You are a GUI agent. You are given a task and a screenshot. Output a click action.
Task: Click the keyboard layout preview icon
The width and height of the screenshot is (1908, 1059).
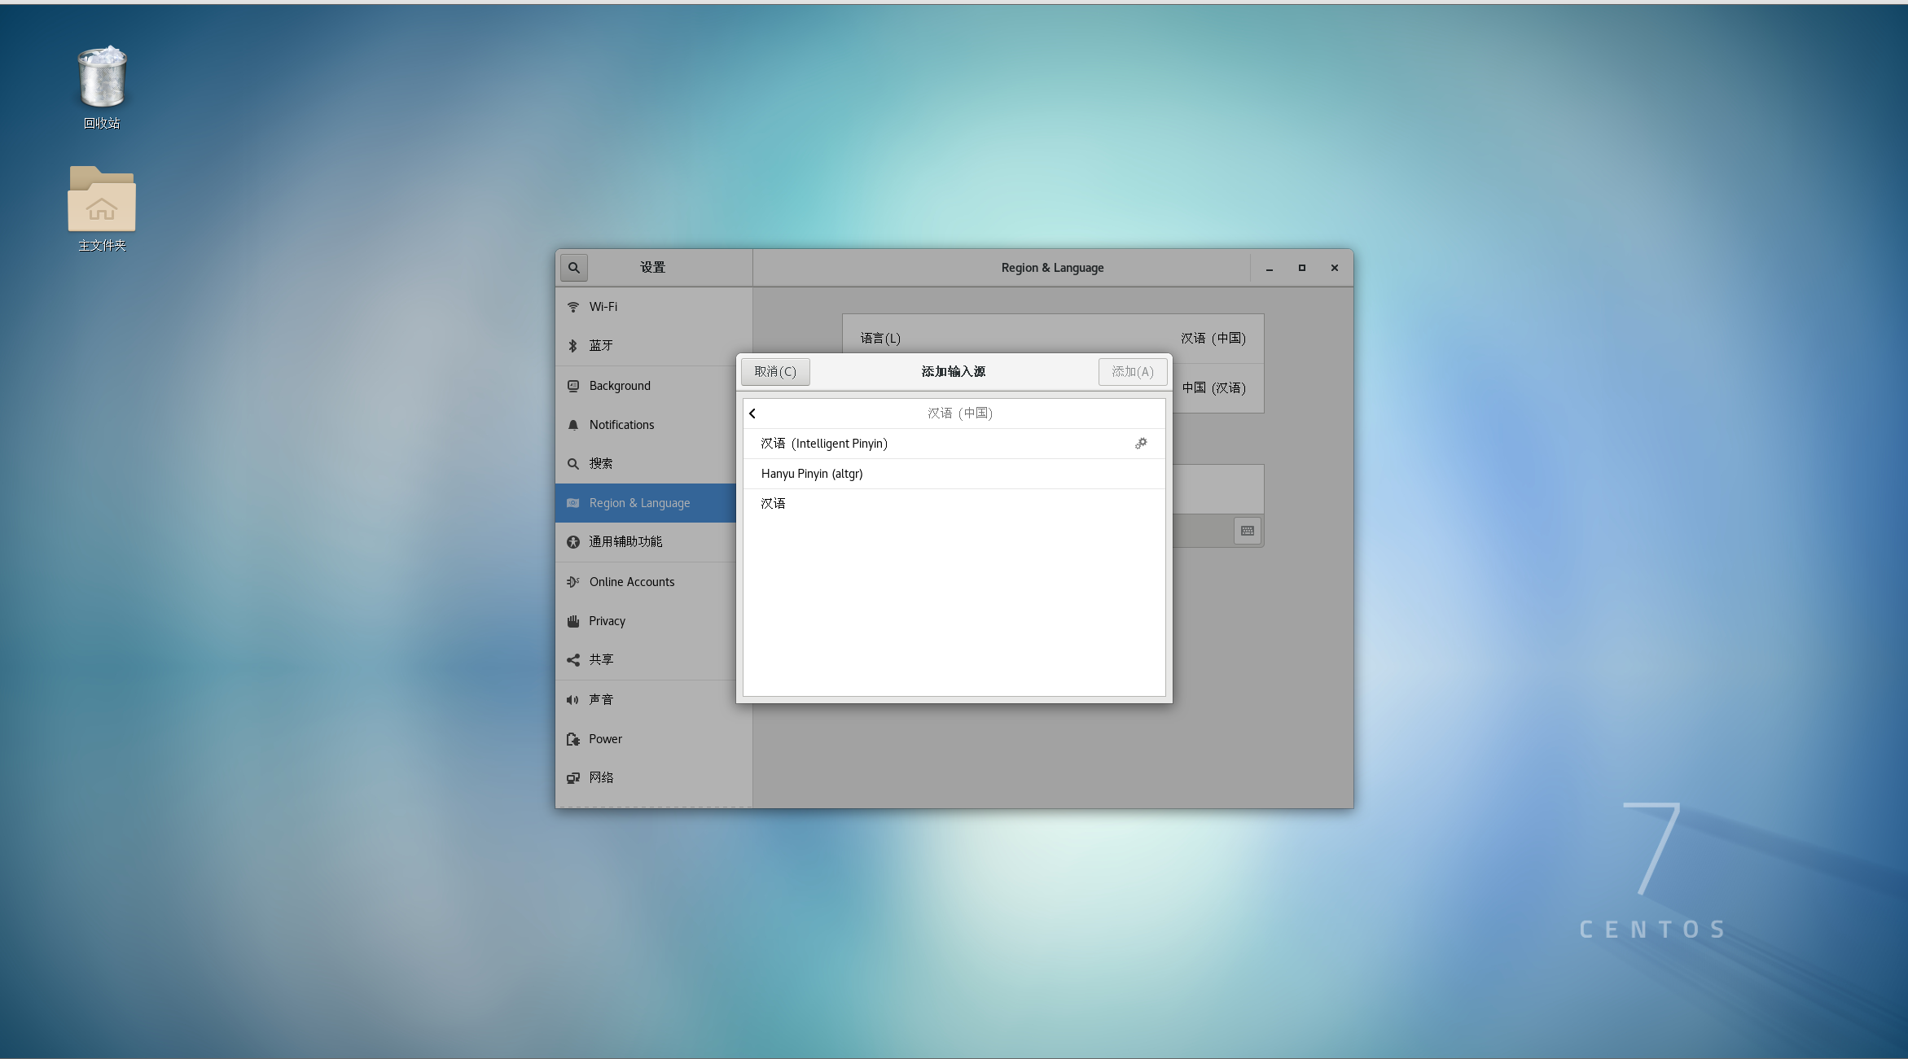(x=1248, y=531)
